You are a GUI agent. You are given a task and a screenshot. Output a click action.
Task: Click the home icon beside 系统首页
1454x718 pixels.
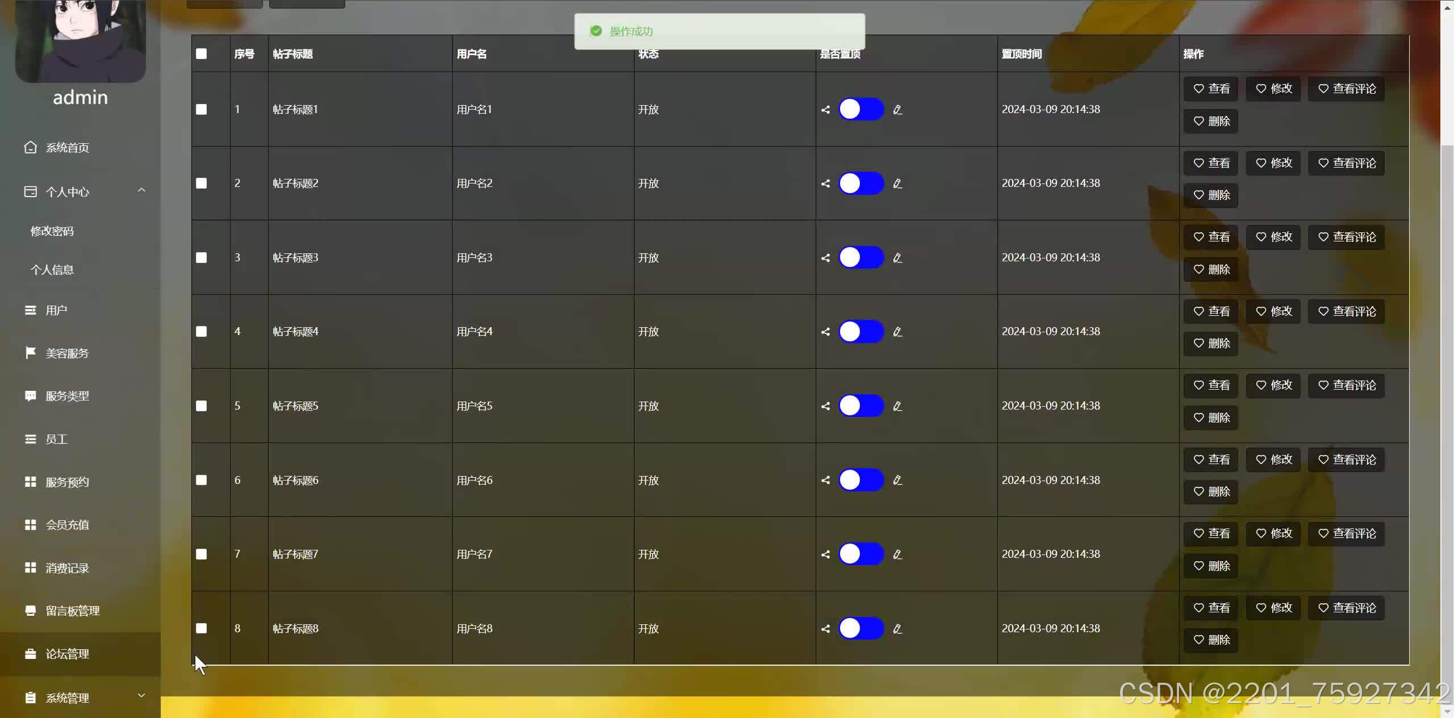coord(30,148)
